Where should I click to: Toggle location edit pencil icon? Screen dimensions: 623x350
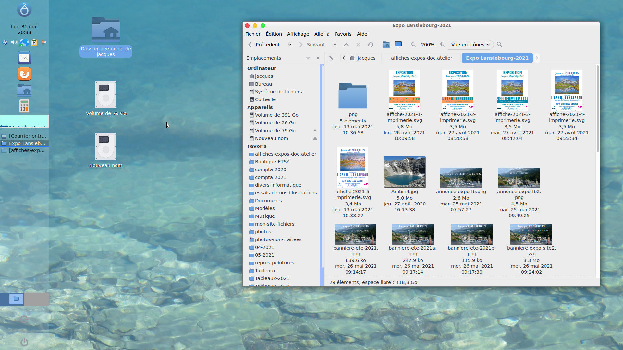[x=331, y=58]
